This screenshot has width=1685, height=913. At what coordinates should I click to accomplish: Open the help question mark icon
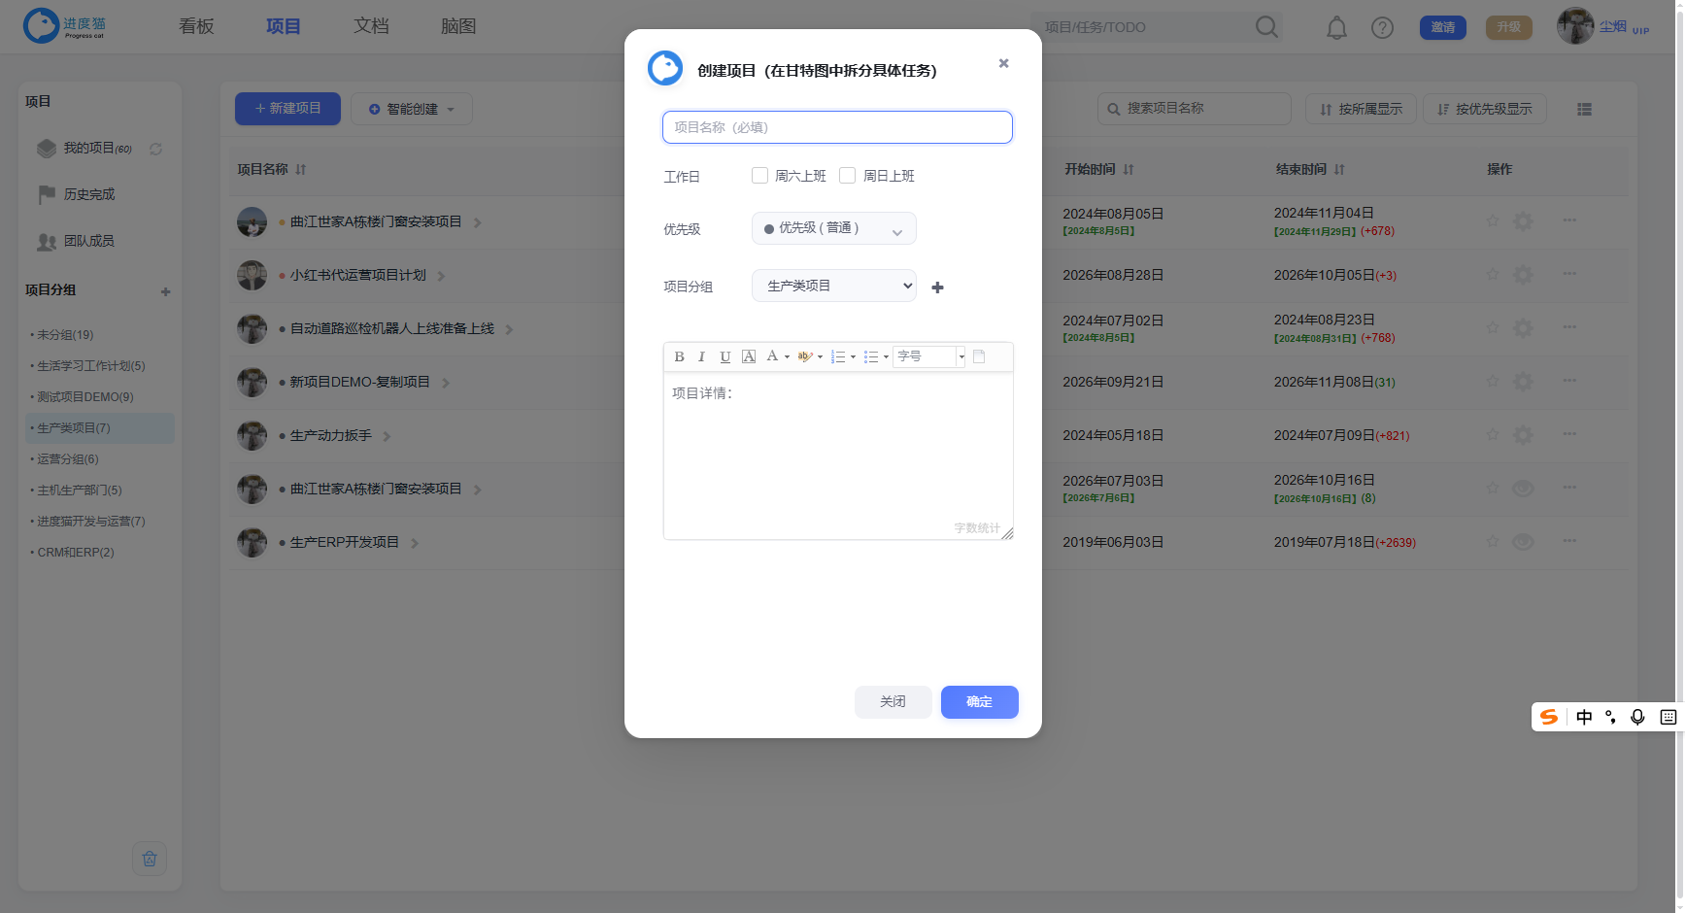1382,28
